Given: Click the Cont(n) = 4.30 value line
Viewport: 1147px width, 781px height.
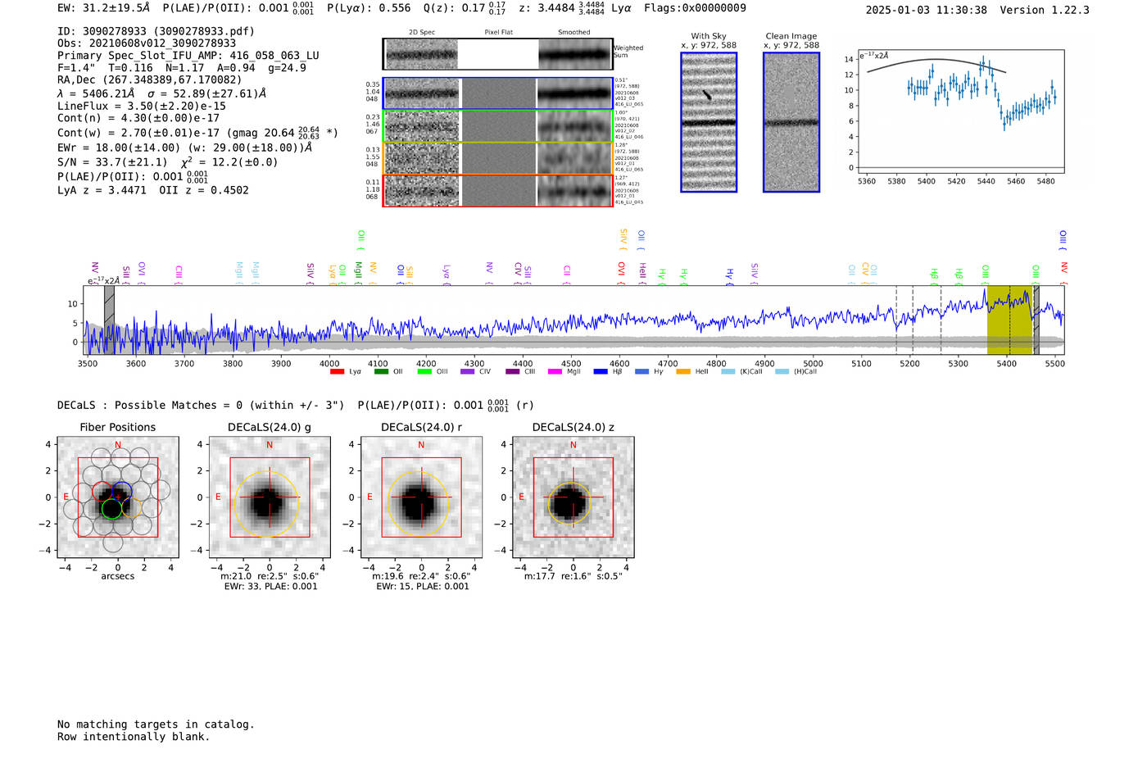Looking at the screenshot, I should [138, 118].
